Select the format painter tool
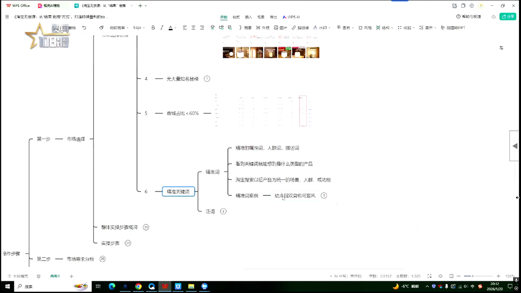 click(x=101, y=28)
